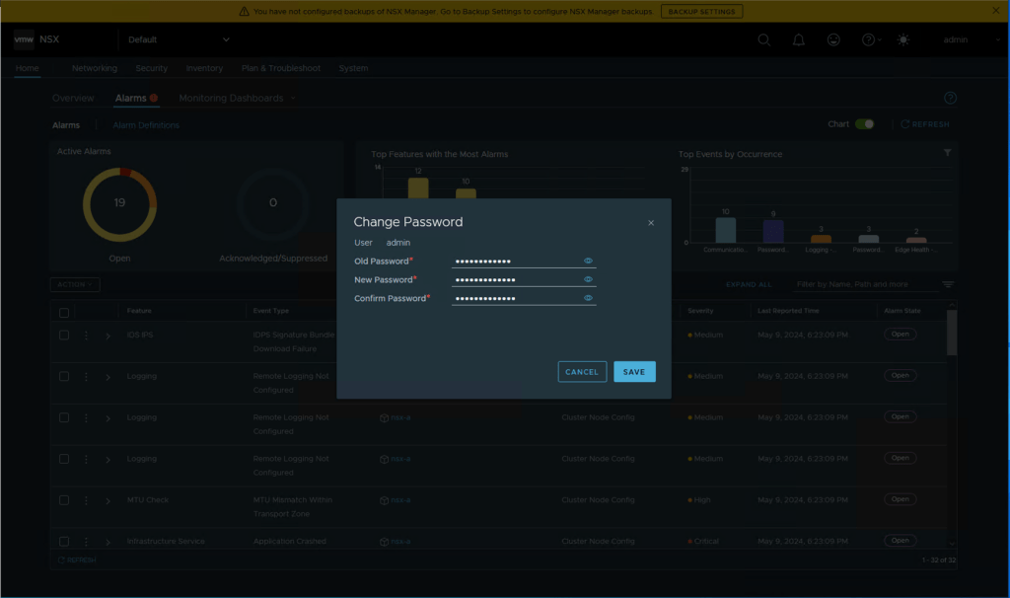Open the Default project dropdown

coord(179,40)
